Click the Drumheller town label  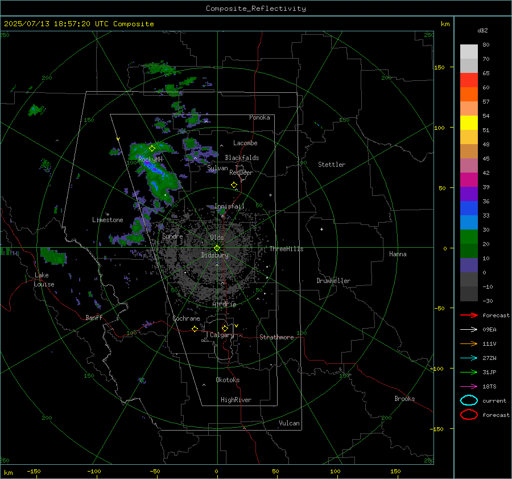pos(333,281)
